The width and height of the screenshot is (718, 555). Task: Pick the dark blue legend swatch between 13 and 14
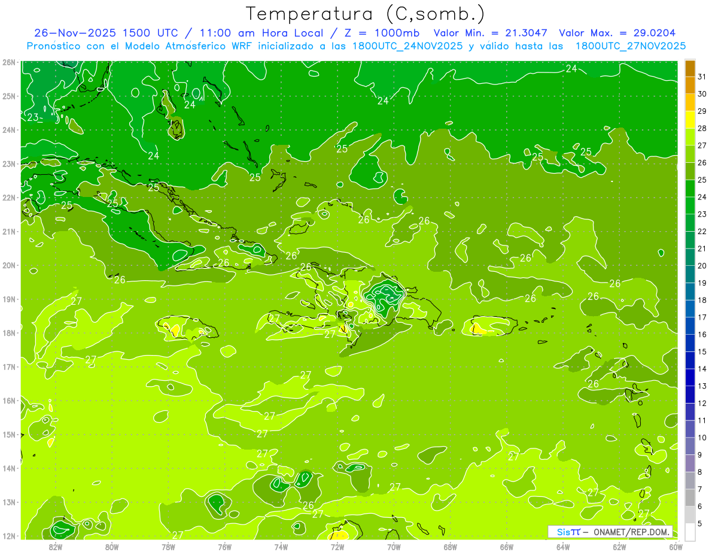(690, 377)
